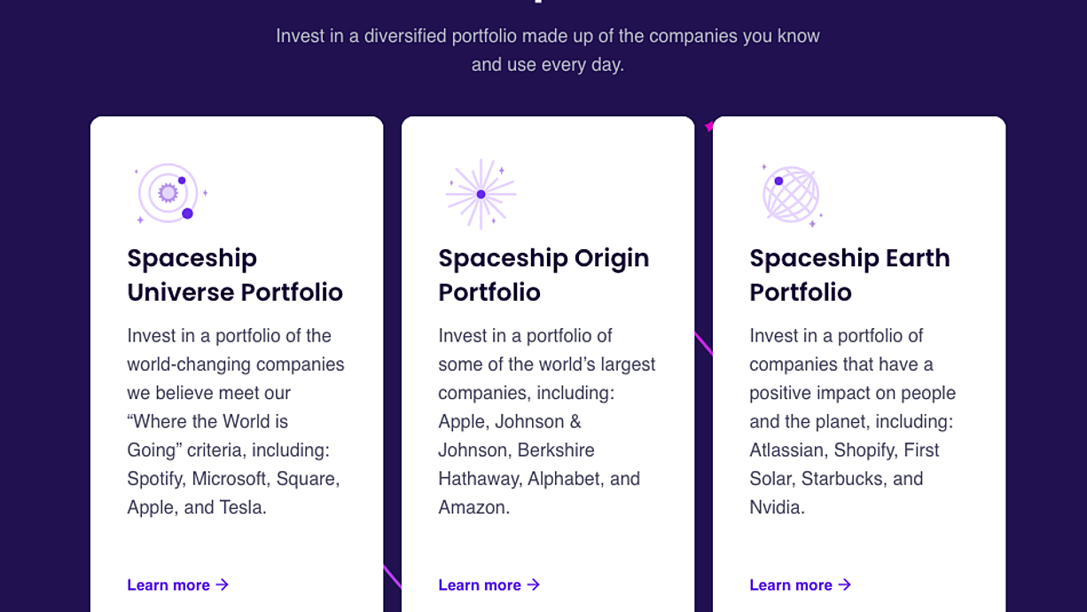Select the Spaceship Origin Portfolio heading
This screenshot has width=1087, height=612.
tap(543, 275)
